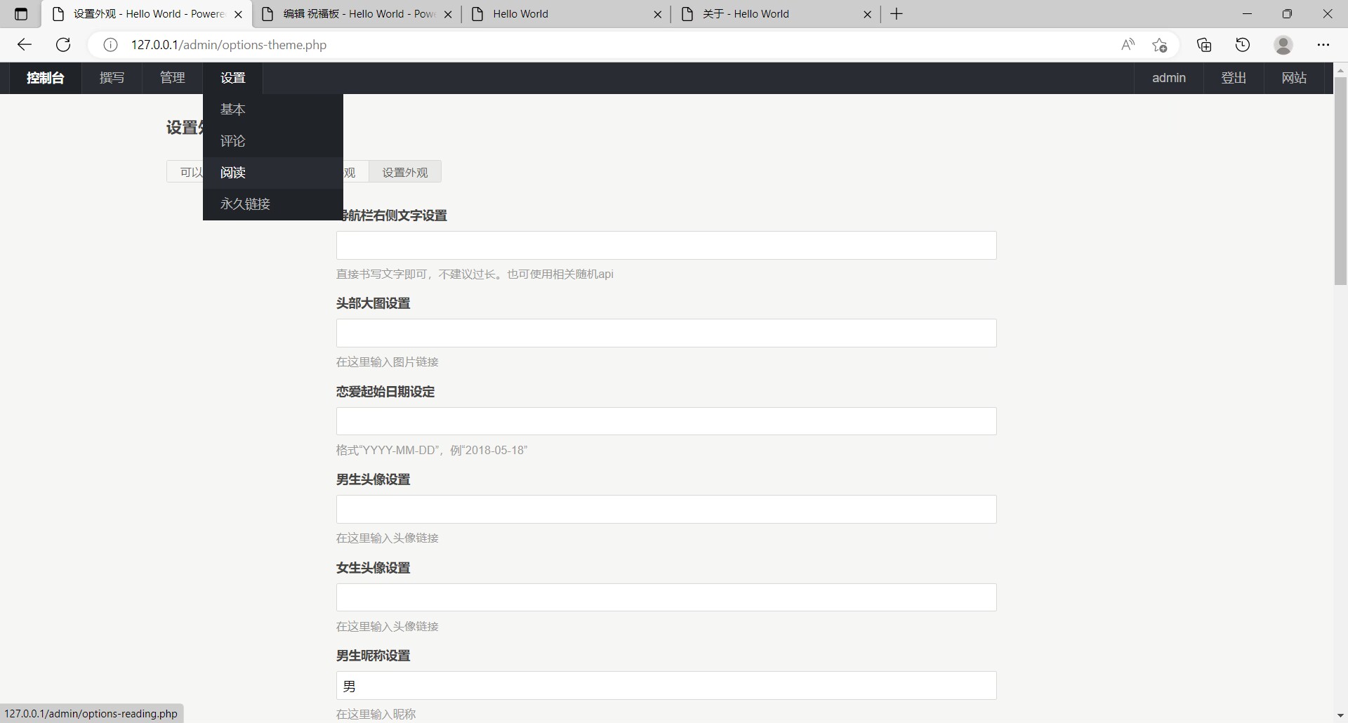The height and width of the screenshot is (723, 1348).
Task: Click the 女生头像设置 input field
Action: coord(666,597)
